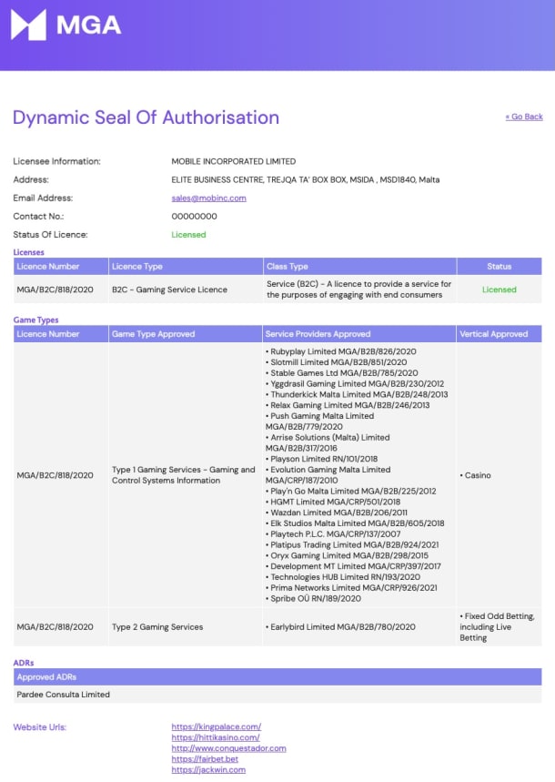Click the Licenses section label

click(x=28, y=252)
